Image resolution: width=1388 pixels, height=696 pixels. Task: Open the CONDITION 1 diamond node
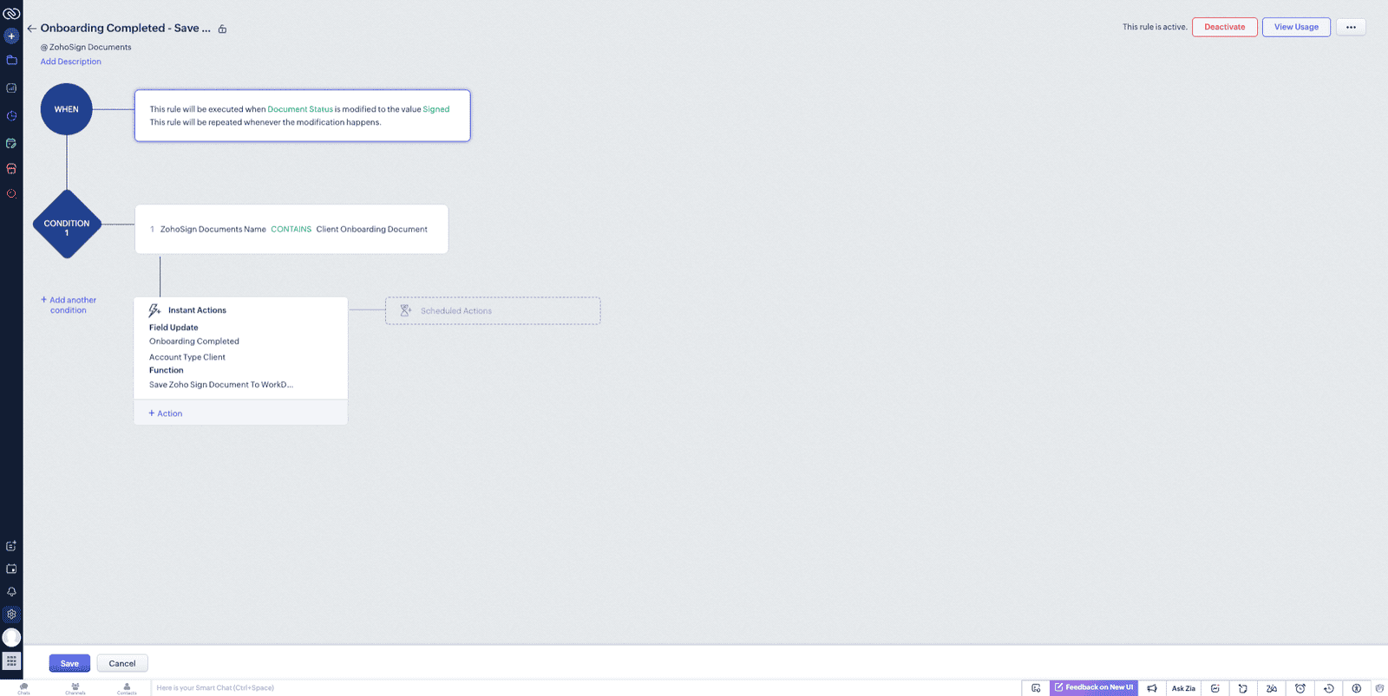[67, 224]
